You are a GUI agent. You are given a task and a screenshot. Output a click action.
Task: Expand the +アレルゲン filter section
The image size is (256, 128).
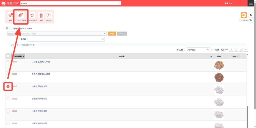point(22,45)
